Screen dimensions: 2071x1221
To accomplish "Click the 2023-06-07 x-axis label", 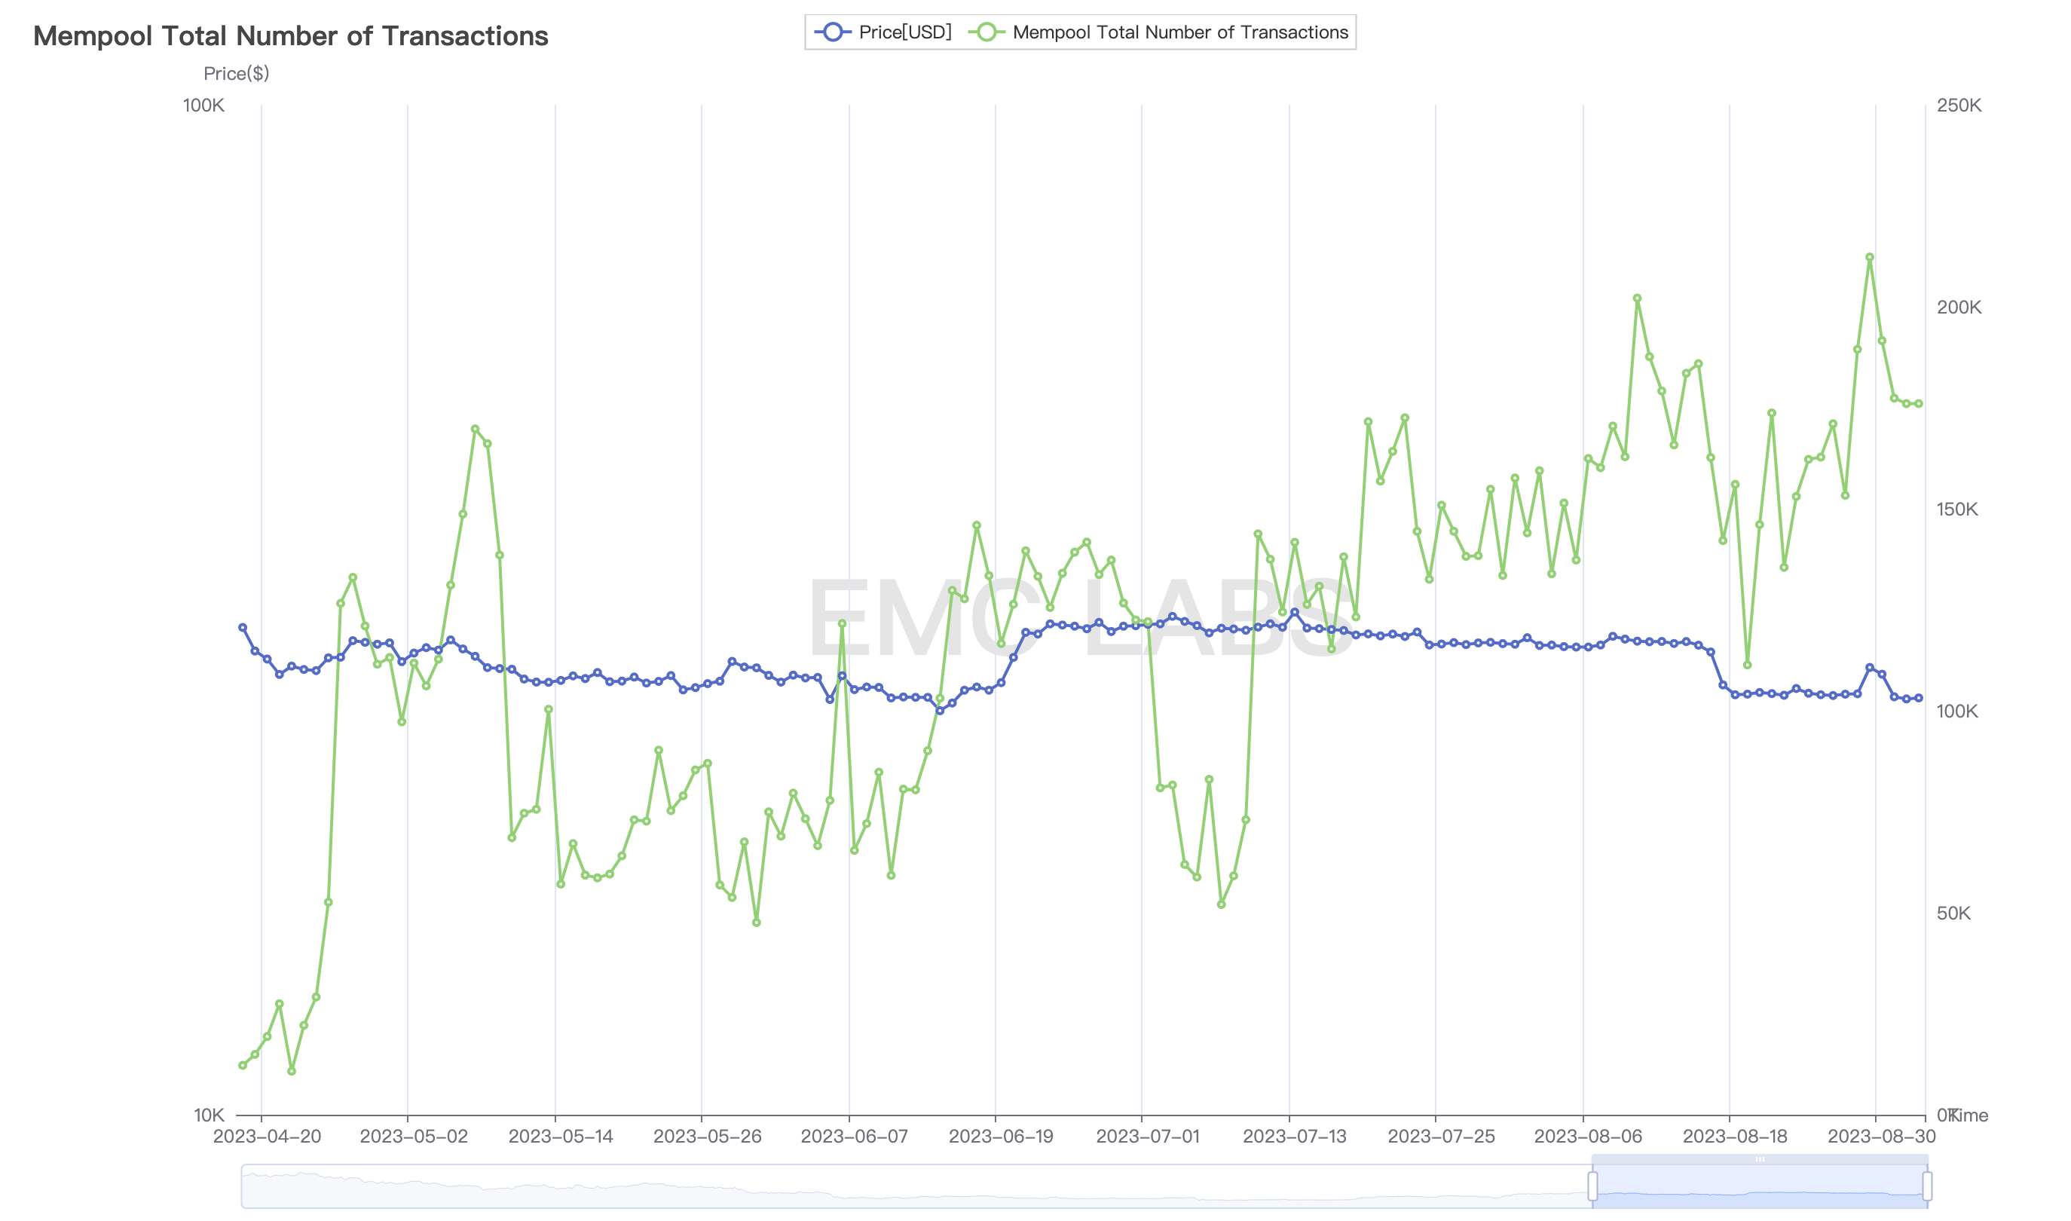I will click(x=854, y=1137).
